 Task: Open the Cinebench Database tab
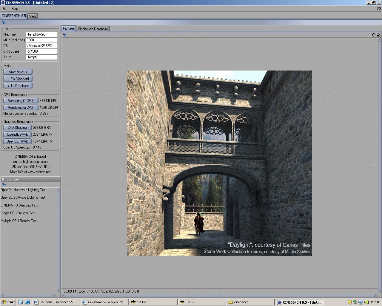point(93,29)
